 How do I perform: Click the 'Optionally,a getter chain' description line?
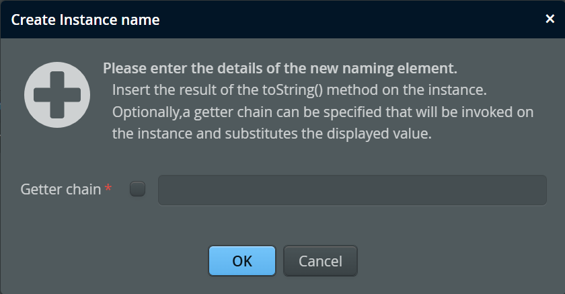[x=323, y=112]
